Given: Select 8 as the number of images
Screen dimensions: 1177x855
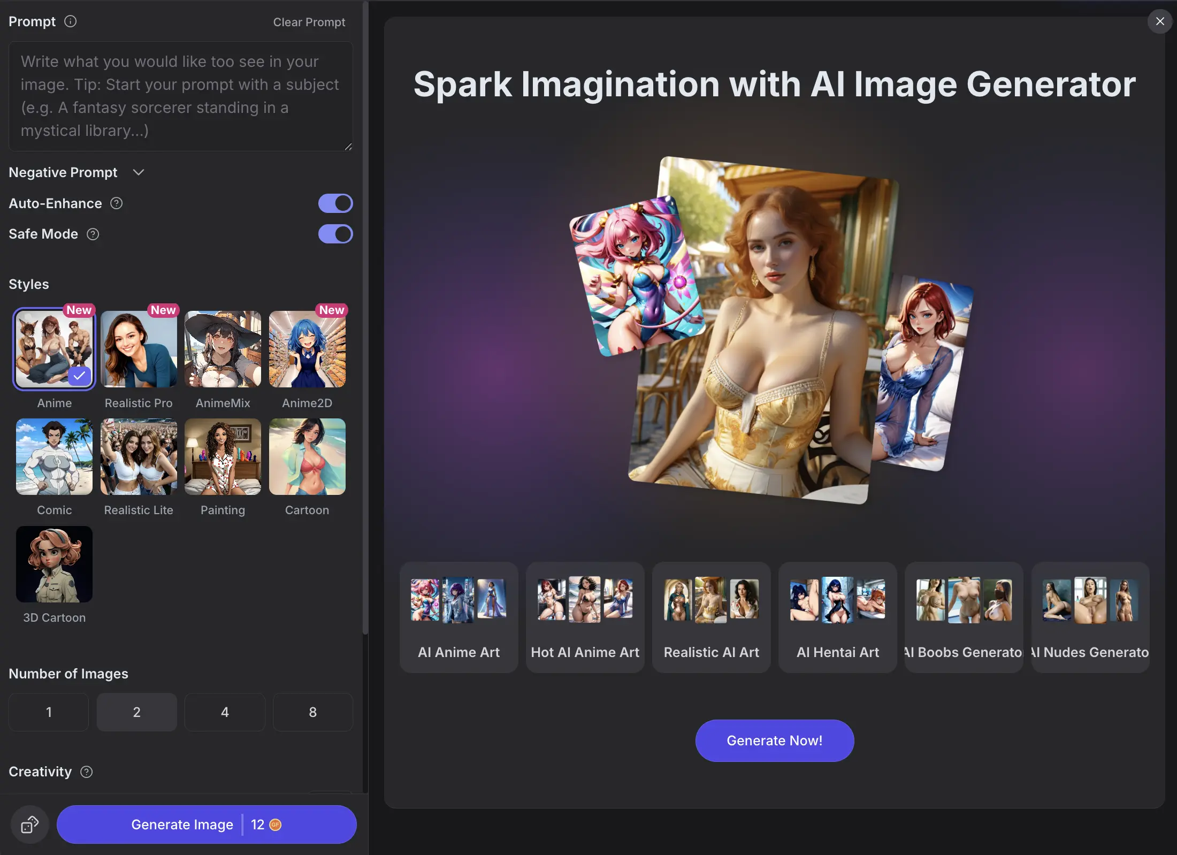Looking at the screenshot, I should (x=312, y=712).
